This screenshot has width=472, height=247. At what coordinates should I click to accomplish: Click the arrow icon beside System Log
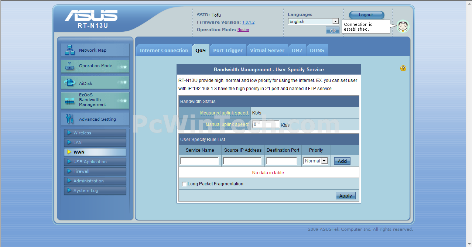(69, 191)
